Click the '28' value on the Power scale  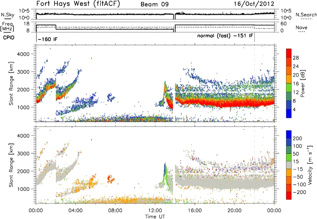296,58
